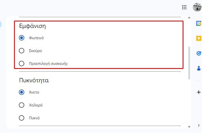
Task: Click the vertical scrollbar thumb
Action: coord(189,63)
